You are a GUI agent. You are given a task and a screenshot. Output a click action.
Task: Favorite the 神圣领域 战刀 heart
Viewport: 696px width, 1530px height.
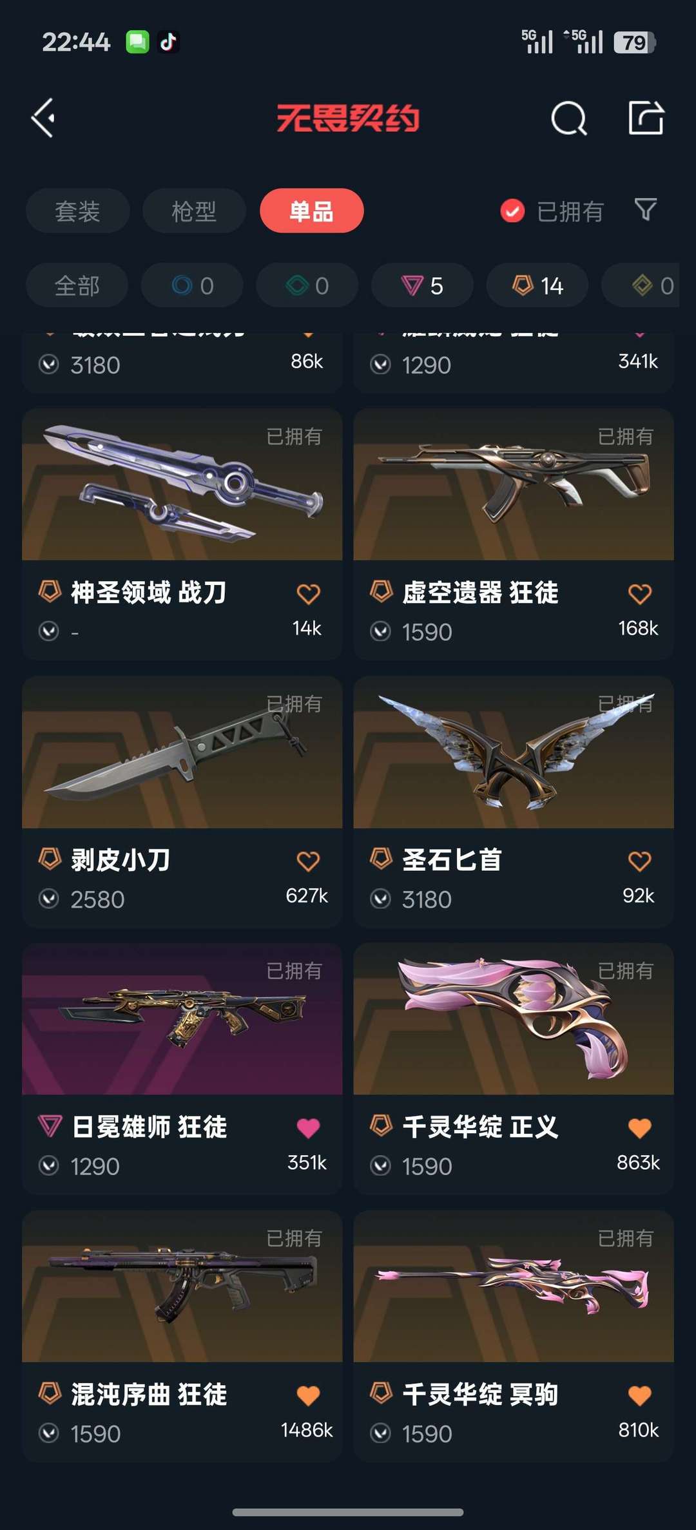[308, 593]
